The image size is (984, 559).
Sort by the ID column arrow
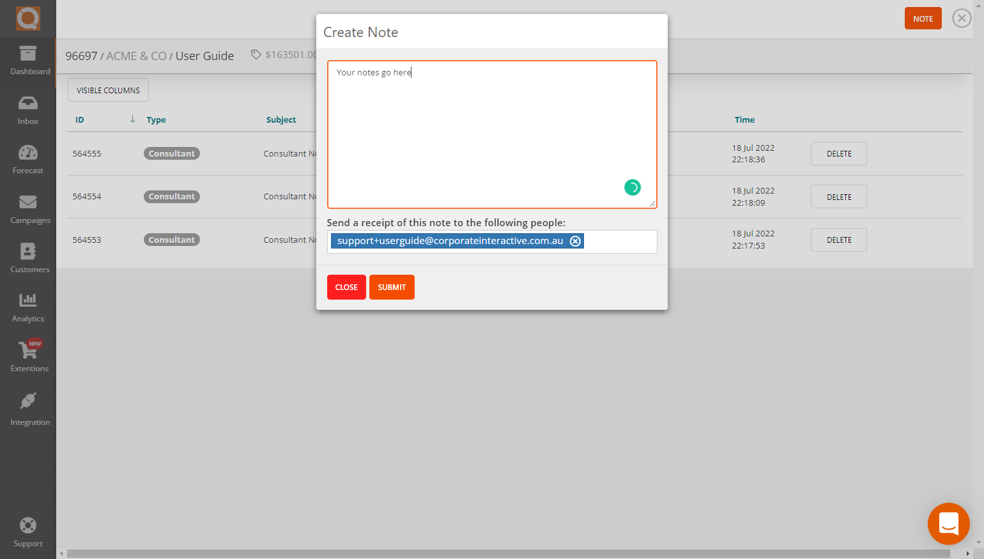pos(132,119)
